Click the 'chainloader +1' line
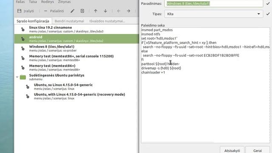This screenshot has width=272, height=153. tap(153, 72)
